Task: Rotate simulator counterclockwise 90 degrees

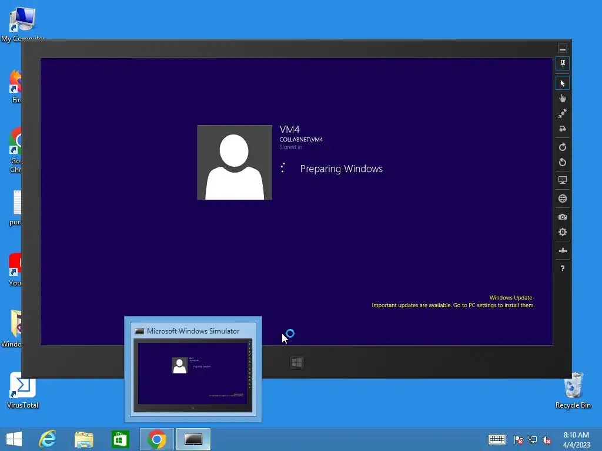Action: coord(563,162)
